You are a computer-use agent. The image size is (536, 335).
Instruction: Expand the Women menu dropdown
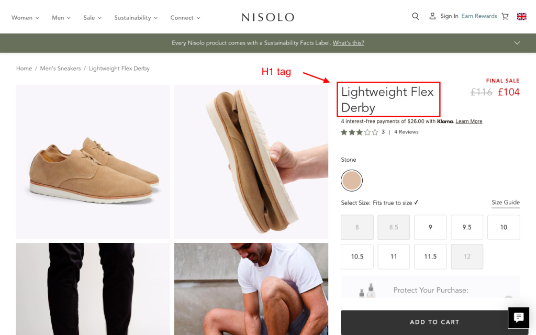click(x=25, y=18)
